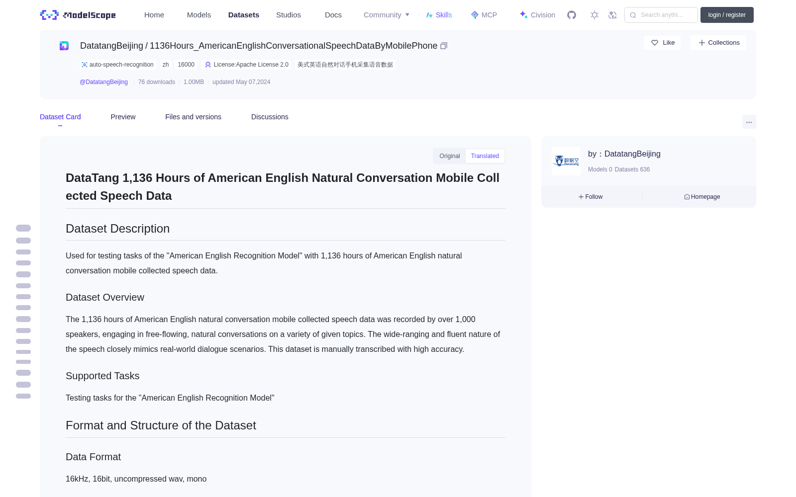796x497 pixels.
Task: Open the ModelScope logo home link
Action: [78, 15]
